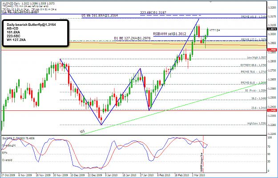Click the 'Oversold' stochastic level label
278x178 pixels.
(7, 160)
